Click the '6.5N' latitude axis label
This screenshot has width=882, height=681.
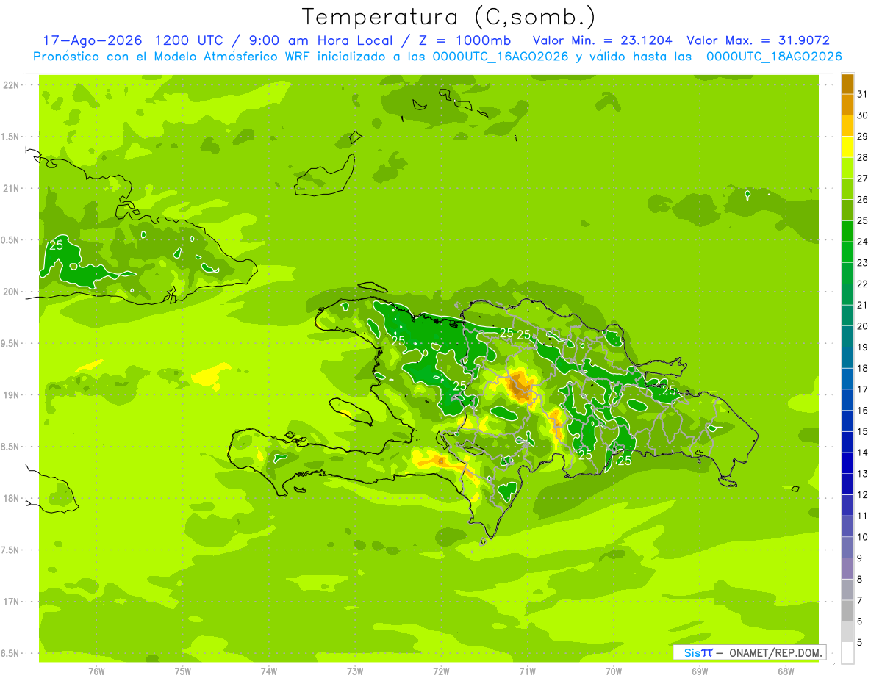coord(10,653)
